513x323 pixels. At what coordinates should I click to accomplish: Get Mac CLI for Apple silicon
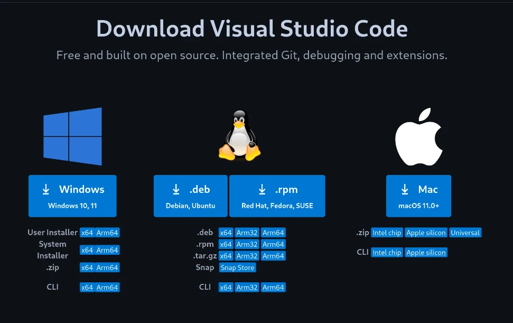pyautogui.click(x=426, y=252)
